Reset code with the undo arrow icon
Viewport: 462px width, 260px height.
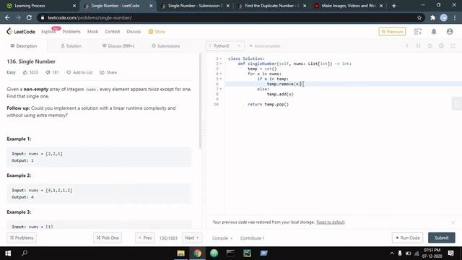tap(430, 46)
